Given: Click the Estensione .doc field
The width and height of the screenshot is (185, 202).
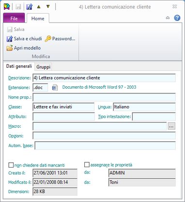Looking at the screenshot, I should pyautogui.click(x=40, y=88).
